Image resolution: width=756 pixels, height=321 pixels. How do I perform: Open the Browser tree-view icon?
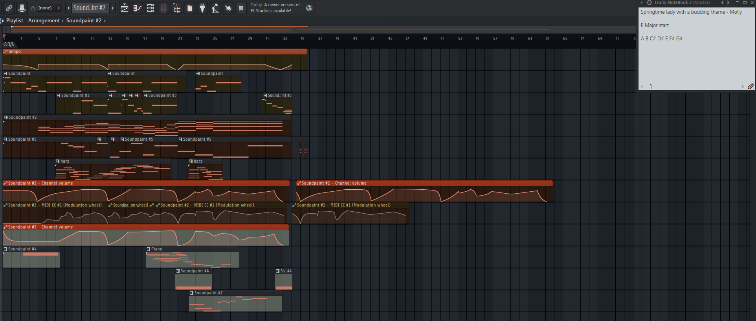(176, 8)
